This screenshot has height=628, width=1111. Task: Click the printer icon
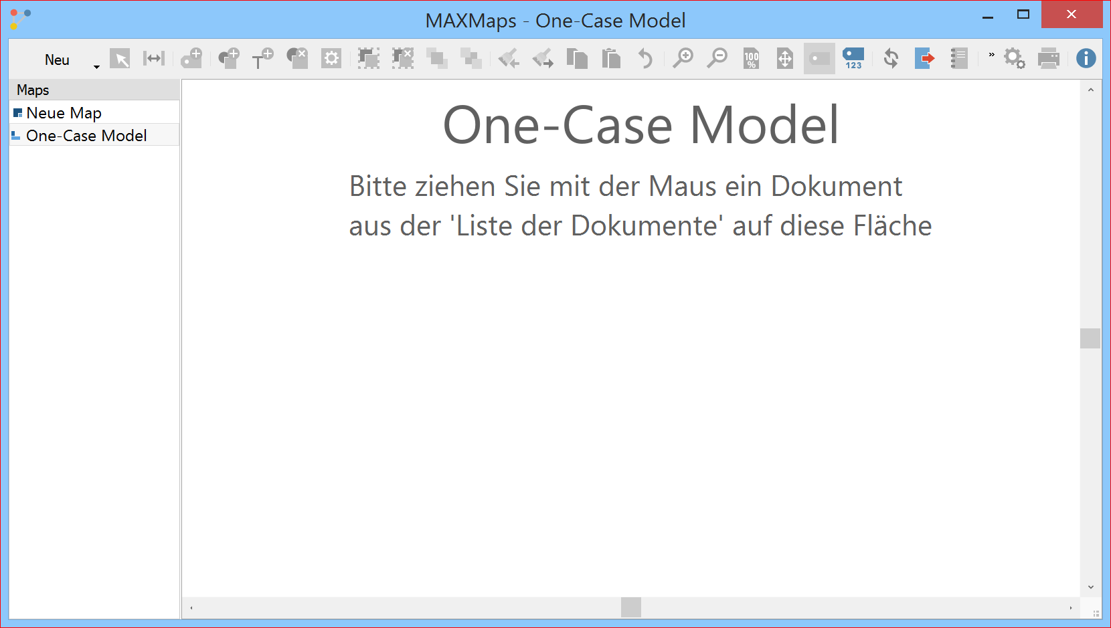coord(1049,58)
